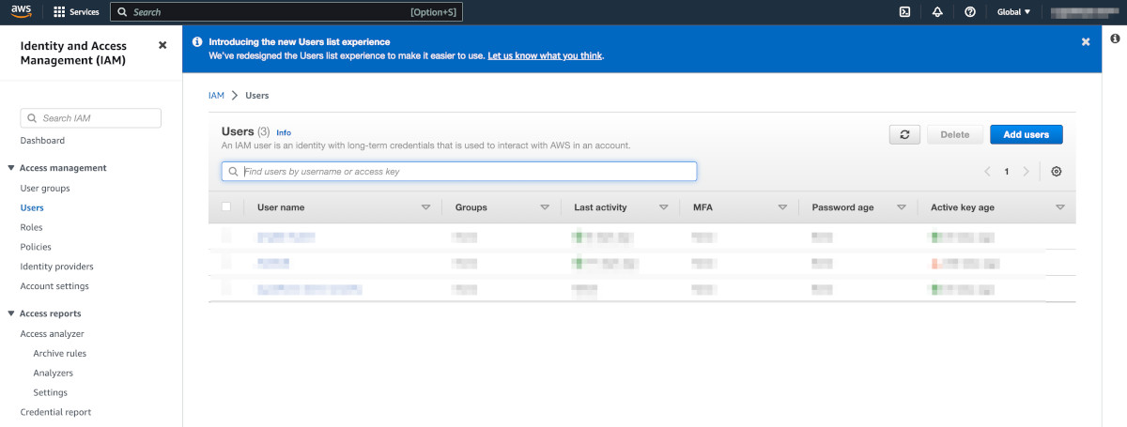The width and height of the screenshot is (1127, 427).
Task: Click the Info link beside Users heading
Action: point(284,133)
